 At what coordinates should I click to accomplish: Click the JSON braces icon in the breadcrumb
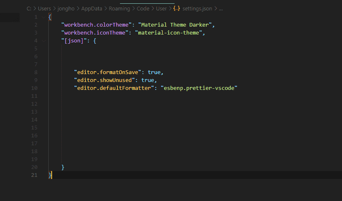click(x=177, y=8)
